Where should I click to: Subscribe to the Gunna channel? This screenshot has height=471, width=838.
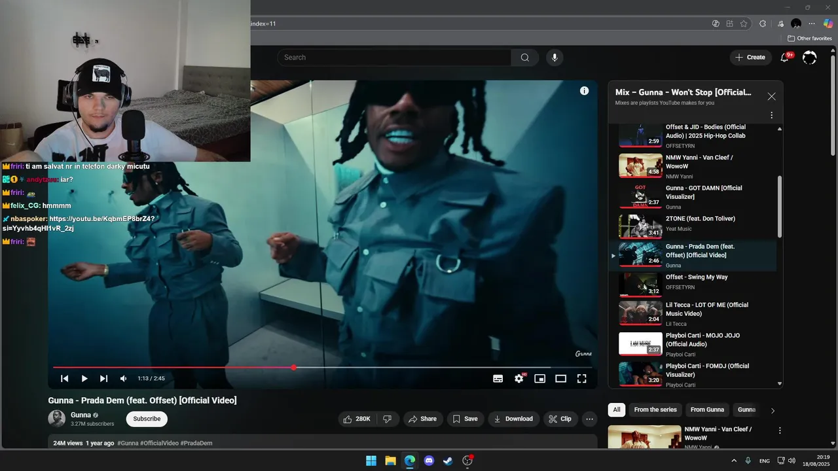click(x=147, y=419)
